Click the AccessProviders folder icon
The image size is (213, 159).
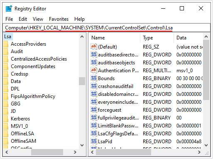6,44
